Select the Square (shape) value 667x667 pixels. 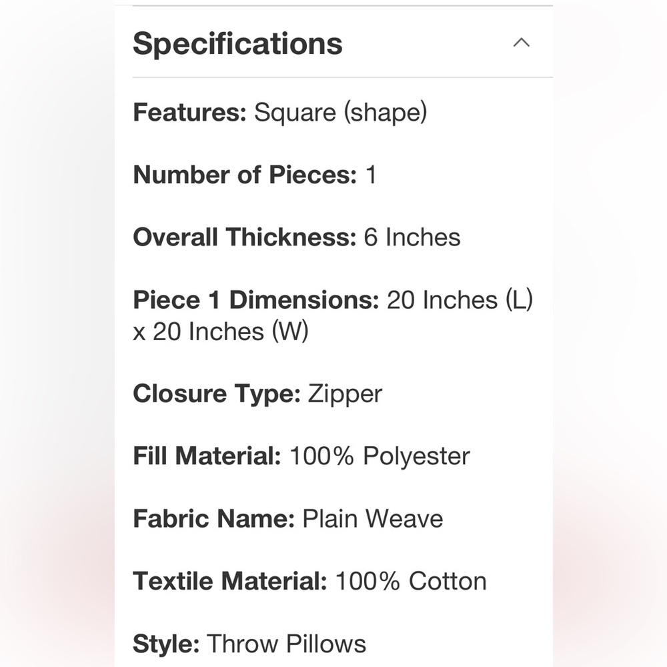[340, 113]
